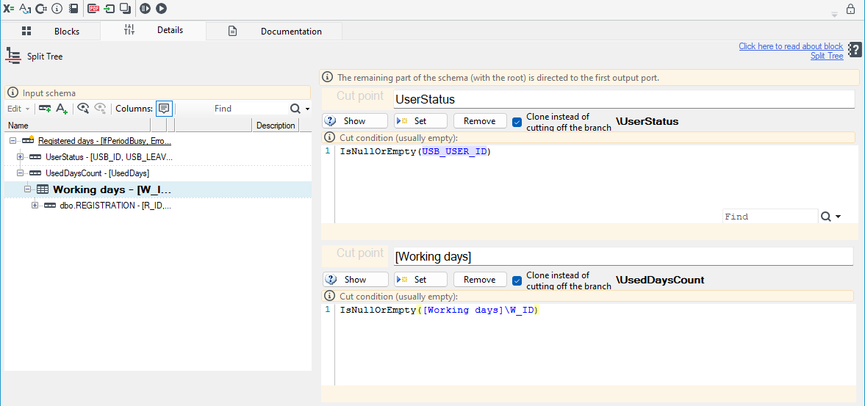Viewport: 865px width, 406px height.
Task: Click the magnifier icon beside schema Find
Action: pyautogui.click(x=295, y=109)
